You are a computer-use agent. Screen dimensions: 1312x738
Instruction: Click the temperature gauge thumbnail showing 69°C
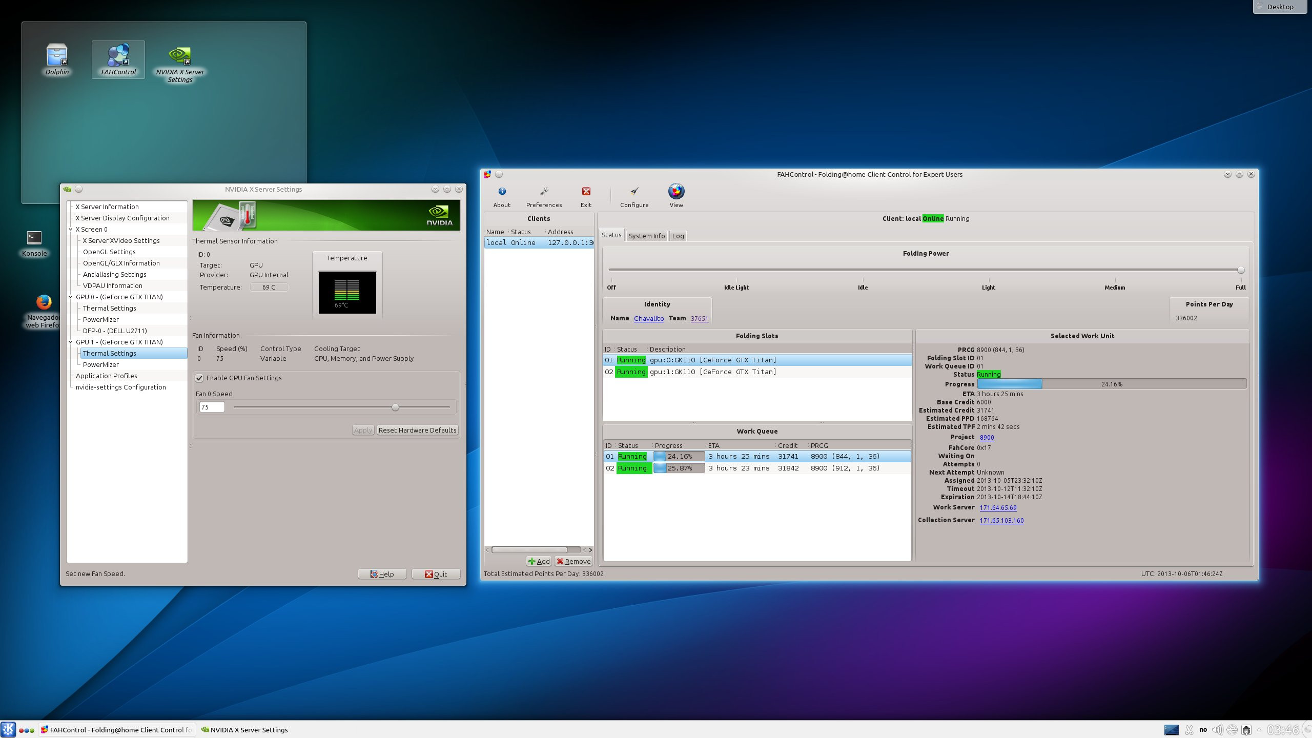(347, 292)
